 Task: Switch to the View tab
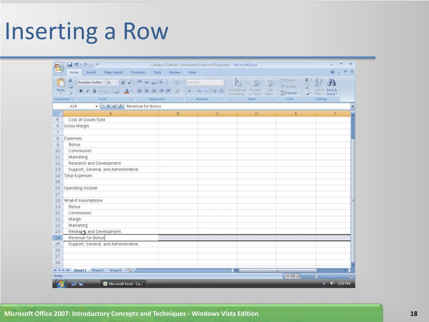tap(192, 72)
